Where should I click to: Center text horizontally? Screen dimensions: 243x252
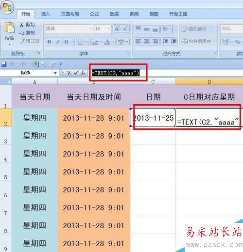point(147,41)
